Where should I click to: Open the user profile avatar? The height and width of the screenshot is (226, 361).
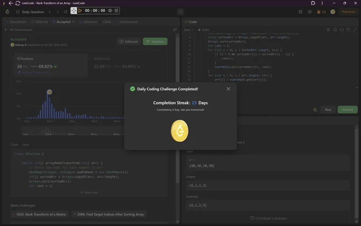pos(333,12)
